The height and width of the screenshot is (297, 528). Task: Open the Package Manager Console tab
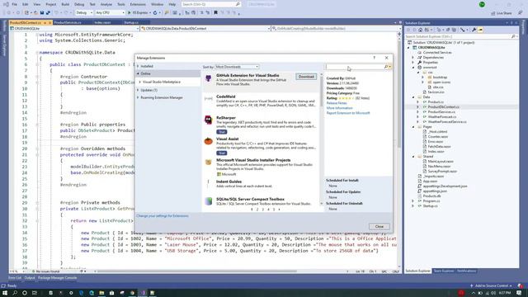[x=57, y=278]
